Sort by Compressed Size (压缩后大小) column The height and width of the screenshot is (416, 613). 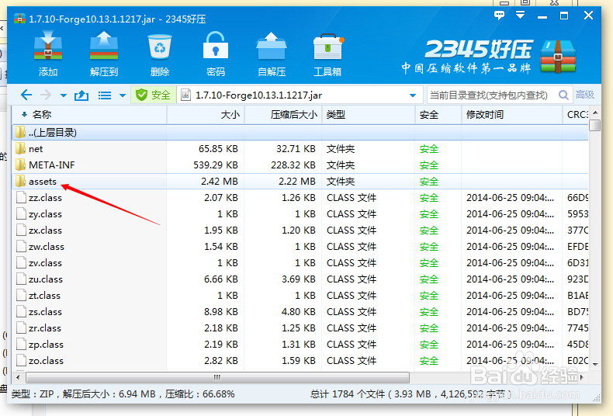click(283, 115)
